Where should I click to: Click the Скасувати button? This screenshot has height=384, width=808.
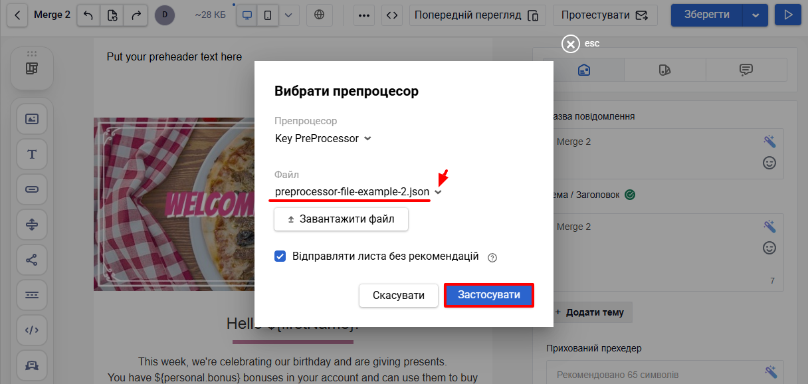pyautogui.click(x=399, y=296)
